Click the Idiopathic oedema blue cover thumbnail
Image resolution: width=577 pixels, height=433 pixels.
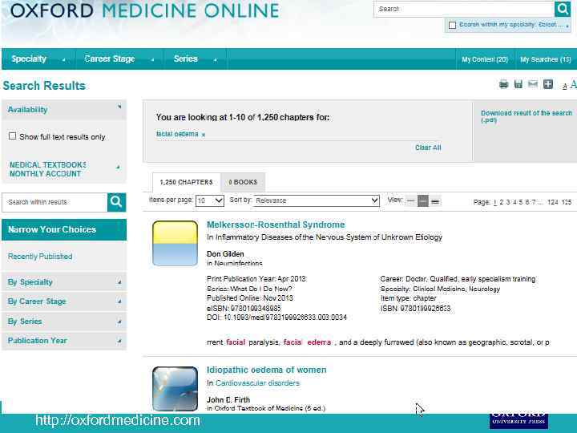pos(176,389)
